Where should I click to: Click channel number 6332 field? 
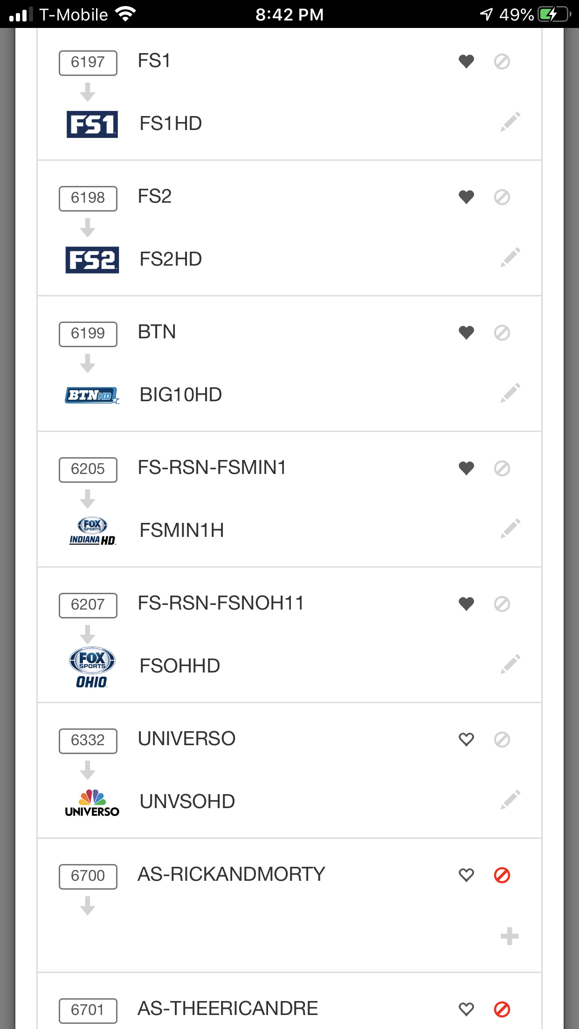pyautogui.click(x=88, y=741)
